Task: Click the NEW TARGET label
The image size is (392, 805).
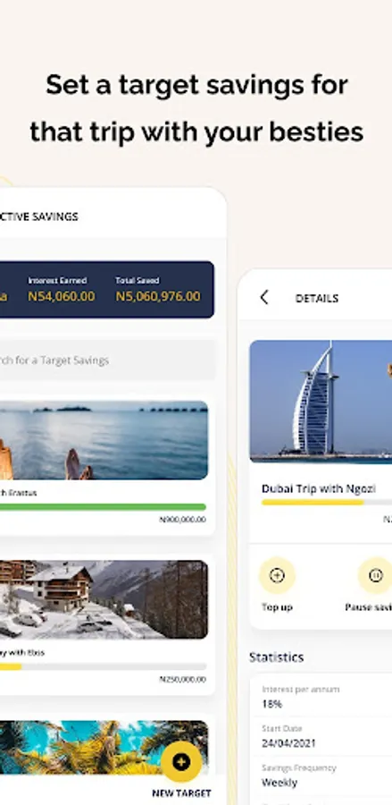Action: pyautogui.click(x=181, y=793)
